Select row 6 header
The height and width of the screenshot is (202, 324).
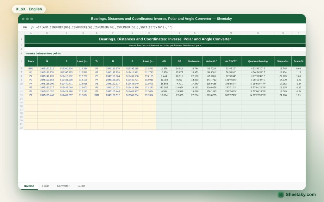(21, 68)
